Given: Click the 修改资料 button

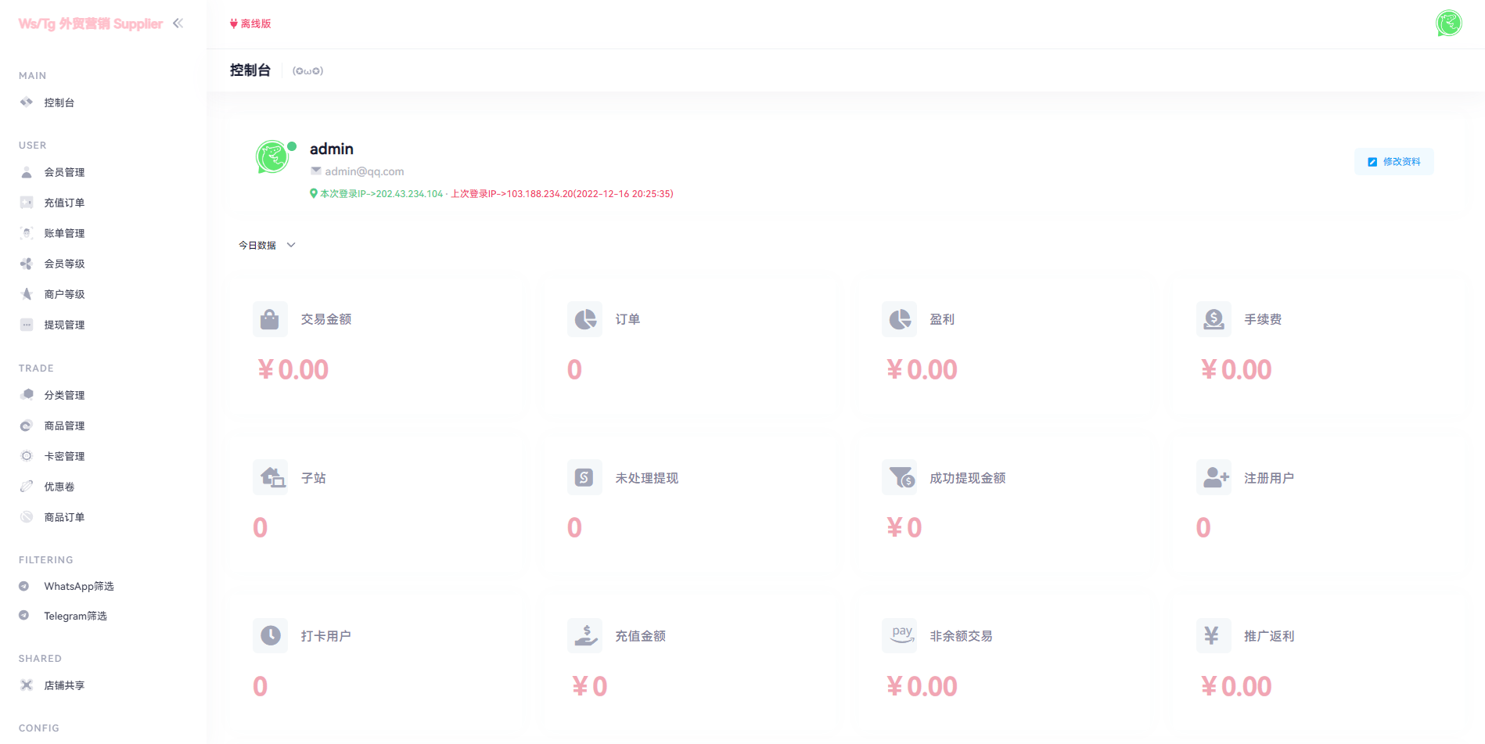Looking at the screenshot, I should pos(1393,162).
